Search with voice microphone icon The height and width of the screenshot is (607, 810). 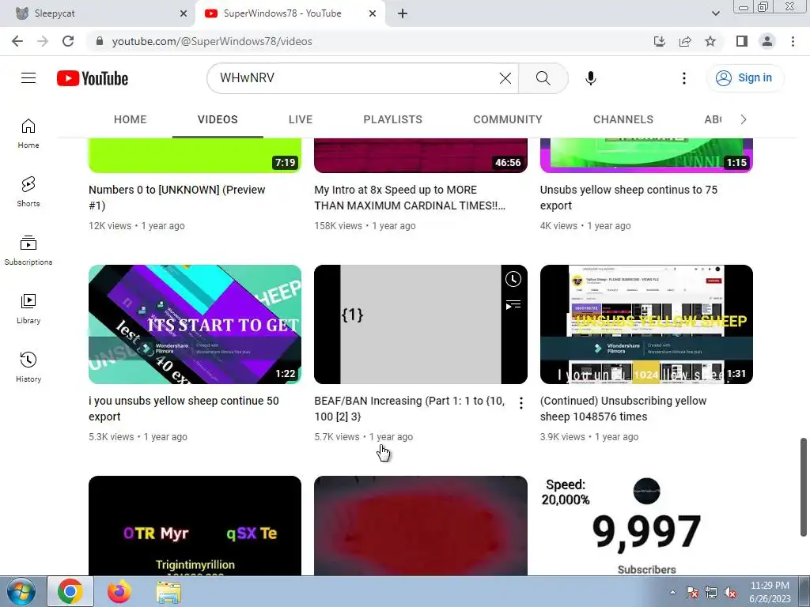tap(590, 78)
